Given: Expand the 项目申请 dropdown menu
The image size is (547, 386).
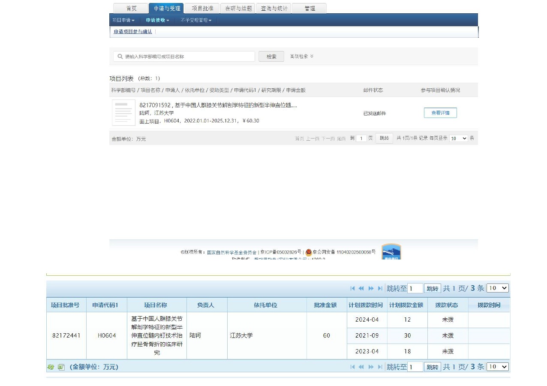Looking at the screenshot, I should point(123,20).
